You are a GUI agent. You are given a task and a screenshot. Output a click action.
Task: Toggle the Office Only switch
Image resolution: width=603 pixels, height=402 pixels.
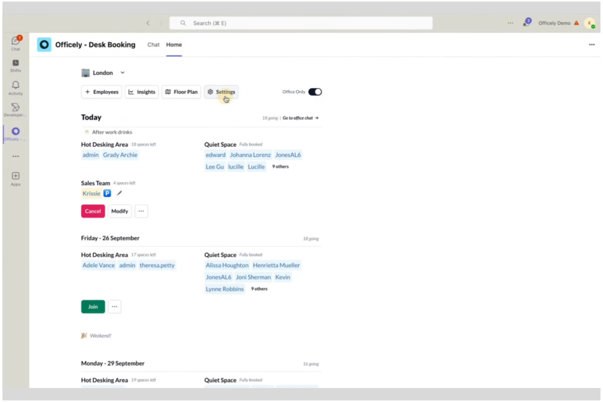(315, 92)
